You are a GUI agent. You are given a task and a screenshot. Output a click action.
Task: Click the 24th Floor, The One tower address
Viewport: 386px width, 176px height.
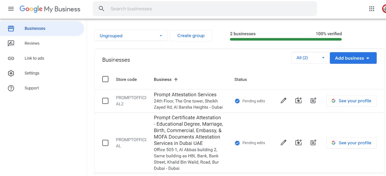pos(188,104)
